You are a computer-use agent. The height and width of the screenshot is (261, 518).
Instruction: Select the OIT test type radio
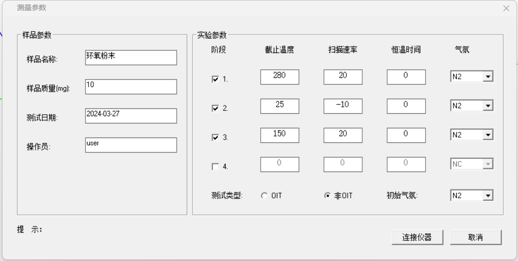coord(264,196)
